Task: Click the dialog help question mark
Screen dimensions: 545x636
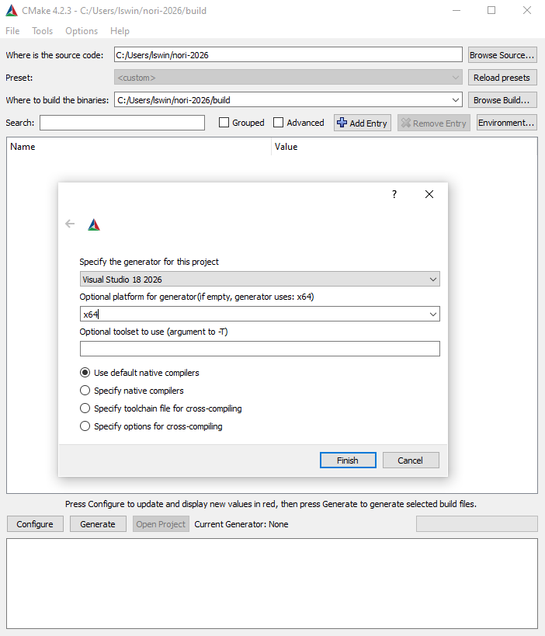Action: coord(394,195)
